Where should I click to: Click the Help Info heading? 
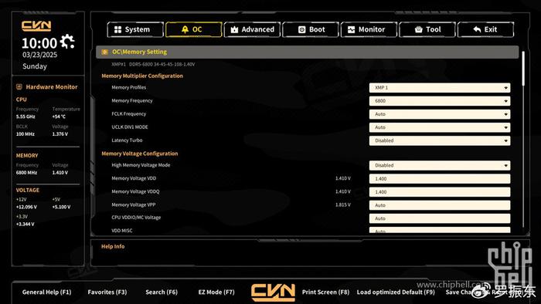pyautogui.click(x=113, y=246)
